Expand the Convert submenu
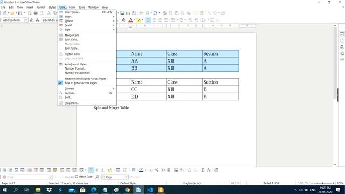345x194 pixels. [x=87, y=88]
